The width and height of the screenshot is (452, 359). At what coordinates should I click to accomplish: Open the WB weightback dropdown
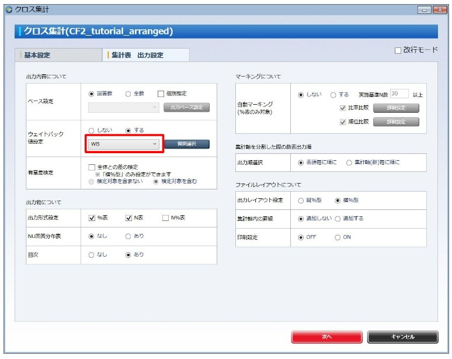pyautogui.click(x=124, y=144)
